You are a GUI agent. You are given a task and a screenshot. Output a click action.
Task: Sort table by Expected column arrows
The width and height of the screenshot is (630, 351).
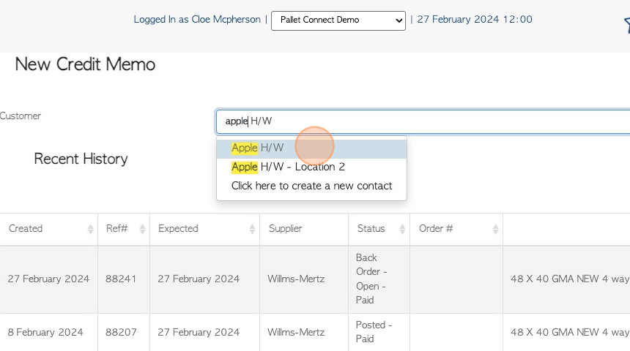click(252, 229)
